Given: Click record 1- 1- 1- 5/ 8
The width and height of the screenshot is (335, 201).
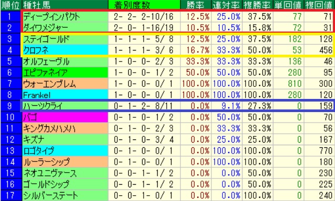Looking at the screenshot, I should pos(144,39).
